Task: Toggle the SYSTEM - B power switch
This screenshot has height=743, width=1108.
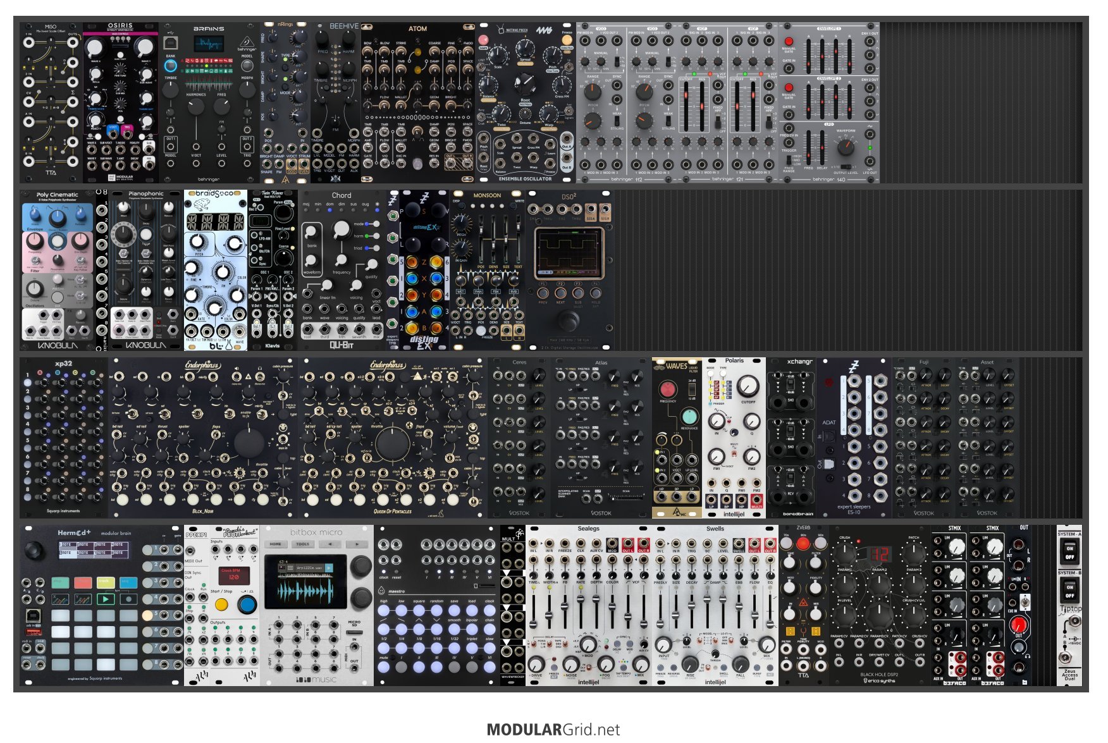Action: click(1069, 591)
